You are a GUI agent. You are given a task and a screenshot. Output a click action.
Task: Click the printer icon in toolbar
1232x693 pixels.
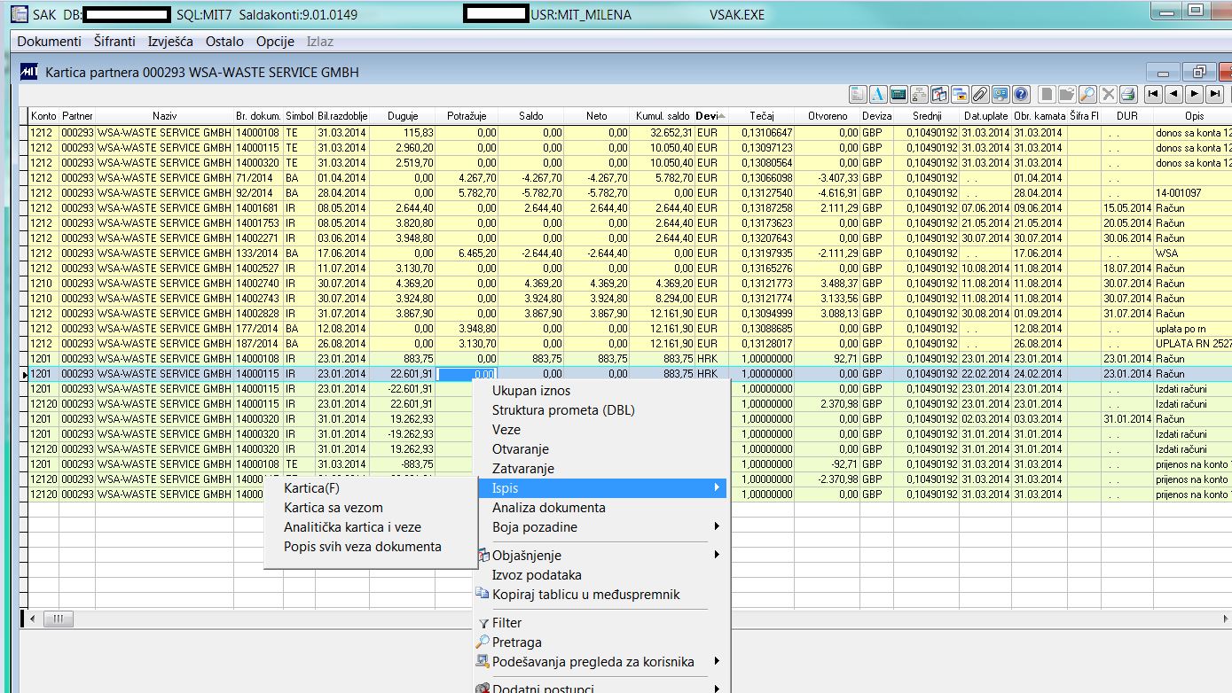1128,94
